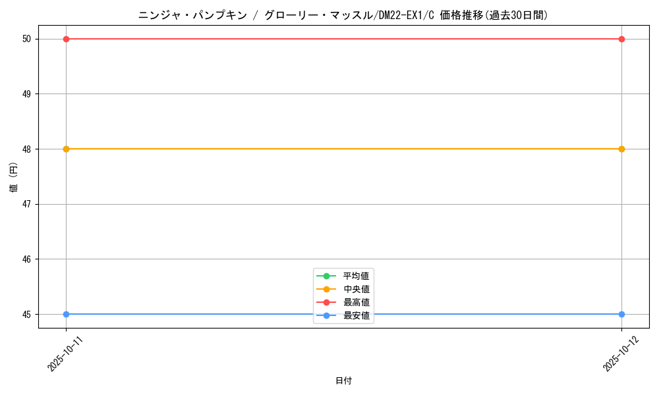The width and height of the screenshot is (659, 395).
Task: Click the chart title with 価格推移
Action: (x=343, y=15)
